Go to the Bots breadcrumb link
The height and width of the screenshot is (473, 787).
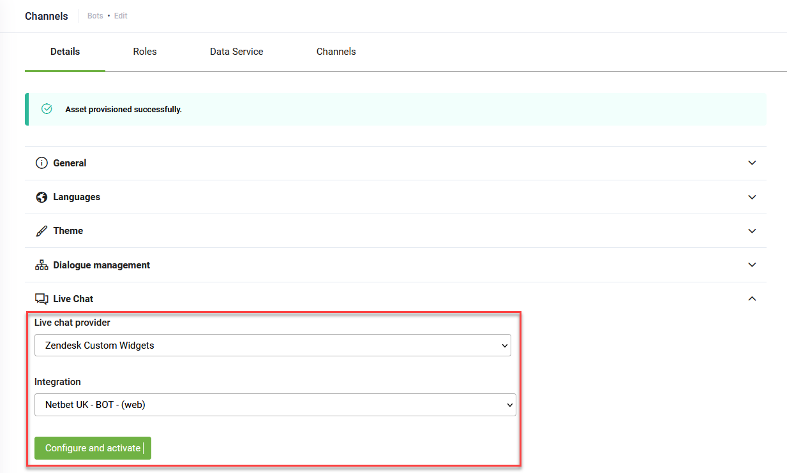(x=95, y=16)
